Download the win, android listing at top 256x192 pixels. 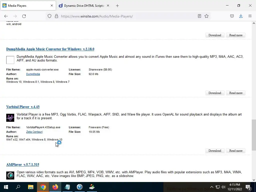pyautogui.click(x=215, y=35)
